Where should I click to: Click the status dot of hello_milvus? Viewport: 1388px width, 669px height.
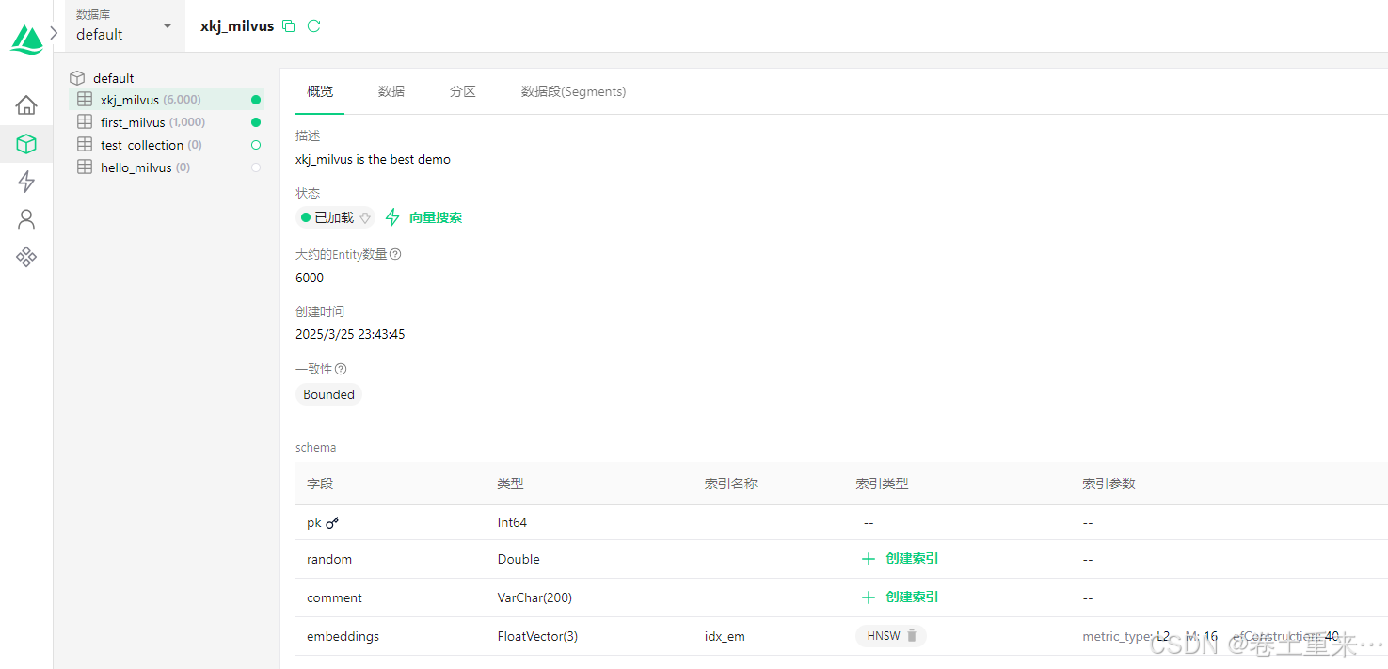coord(256,167)
